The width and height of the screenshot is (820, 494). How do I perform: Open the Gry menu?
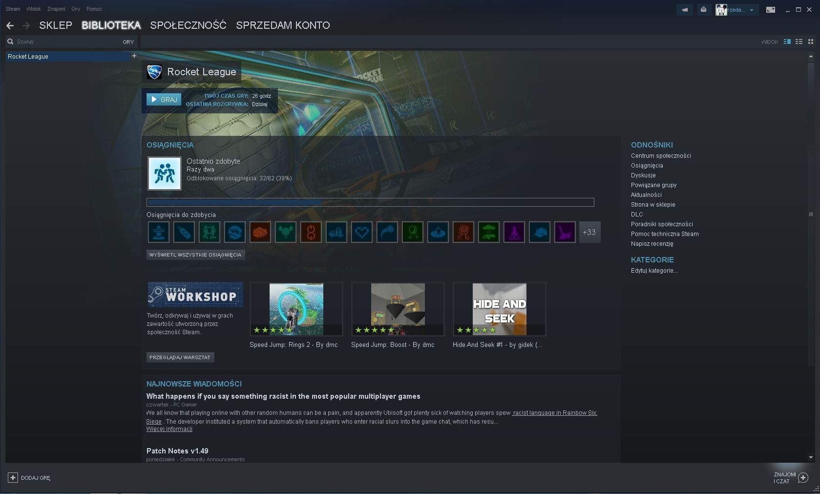(x=76, y=9)
